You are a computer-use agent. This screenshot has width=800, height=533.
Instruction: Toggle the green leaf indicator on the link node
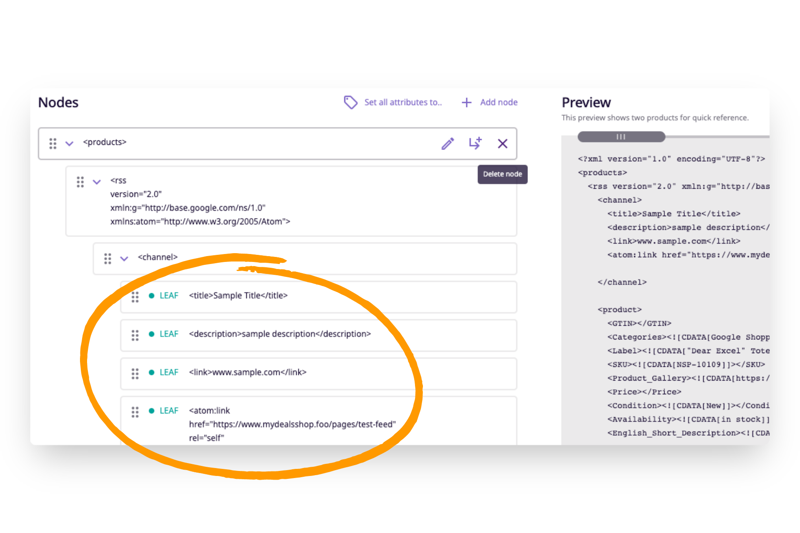pos(151,373)
